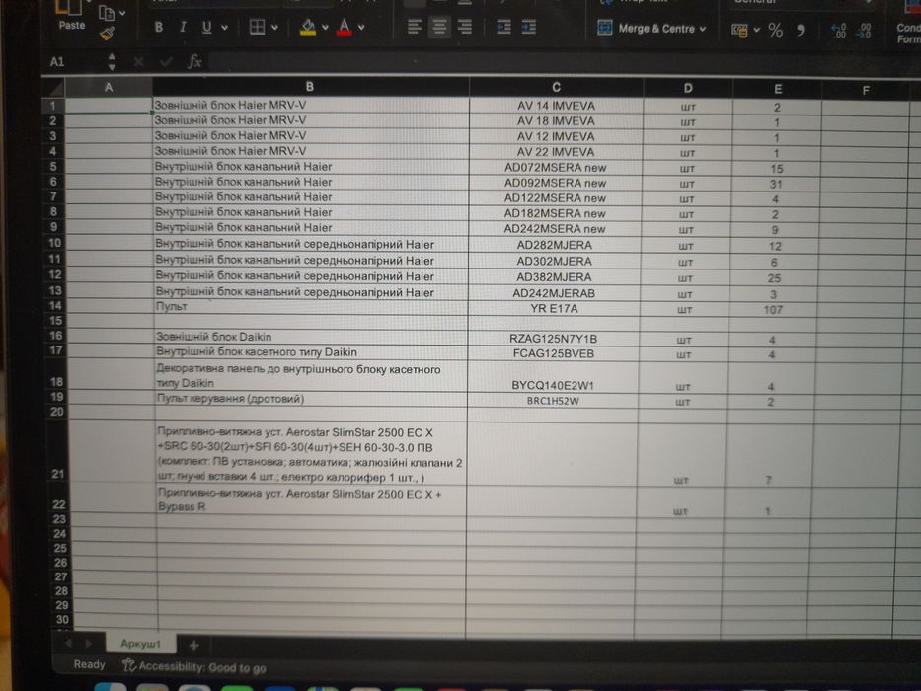Click previous sheet navigation arrow
The width and height of the screenshot is (921, 691).
coord(69,643)
